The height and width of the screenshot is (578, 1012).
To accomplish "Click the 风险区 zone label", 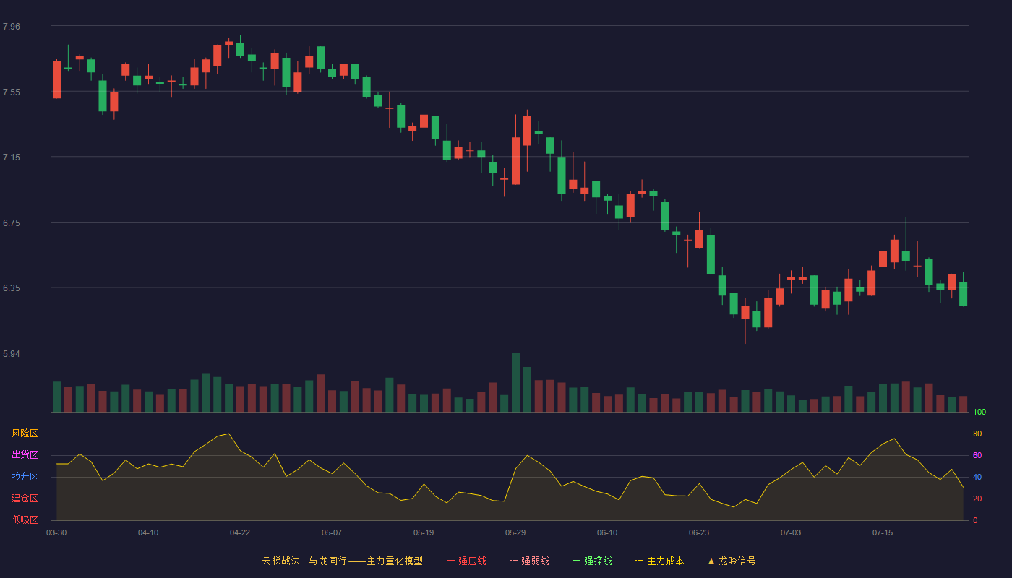I will coord(25,433).
